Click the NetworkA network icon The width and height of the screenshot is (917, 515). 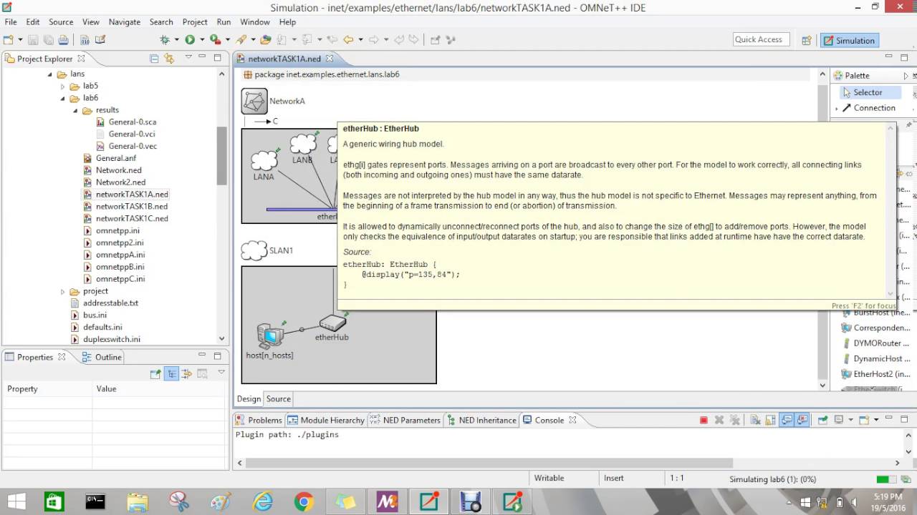click(x=254, y=101)
